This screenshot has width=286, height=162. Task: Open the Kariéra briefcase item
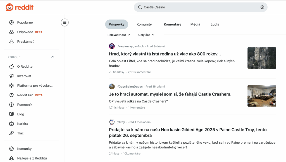pyautogui.click(x=22, y=124)
